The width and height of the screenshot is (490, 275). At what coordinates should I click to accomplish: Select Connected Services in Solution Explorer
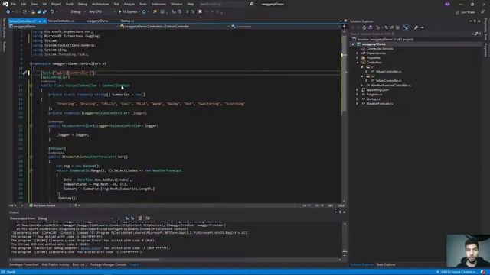[380, 49]
